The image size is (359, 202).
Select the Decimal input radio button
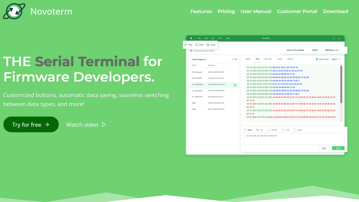268,130
